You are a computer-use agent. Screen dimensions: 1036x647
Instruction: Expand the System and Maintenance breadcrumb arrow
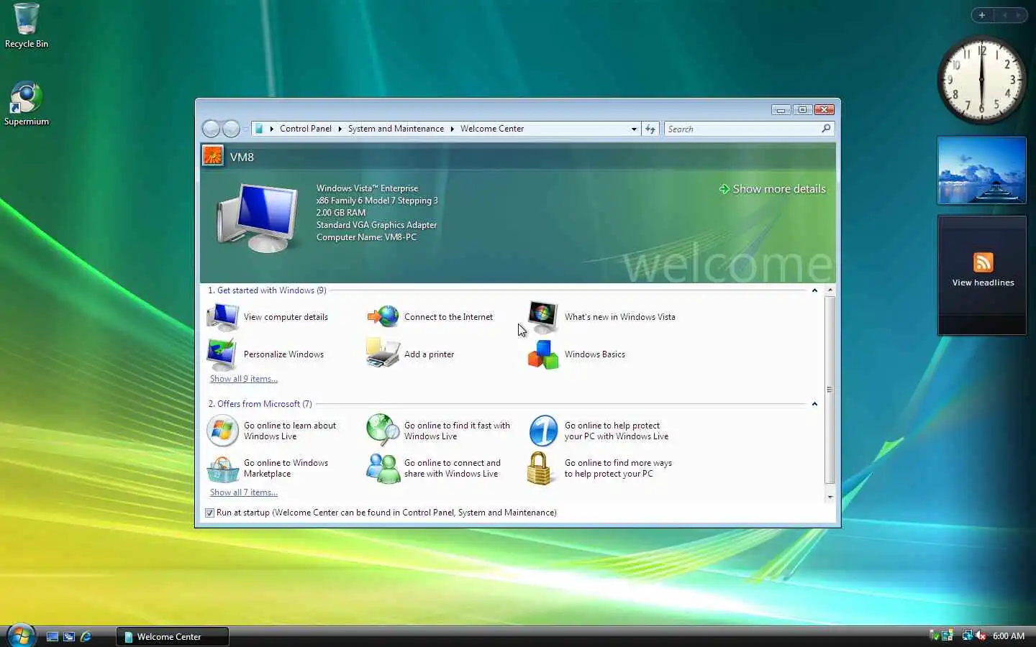point(453,129)
